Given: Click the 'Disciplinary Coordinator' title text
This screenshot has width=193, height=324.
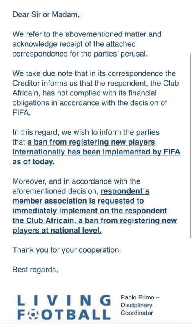Looking at the screenshot, I should point(137,309).
